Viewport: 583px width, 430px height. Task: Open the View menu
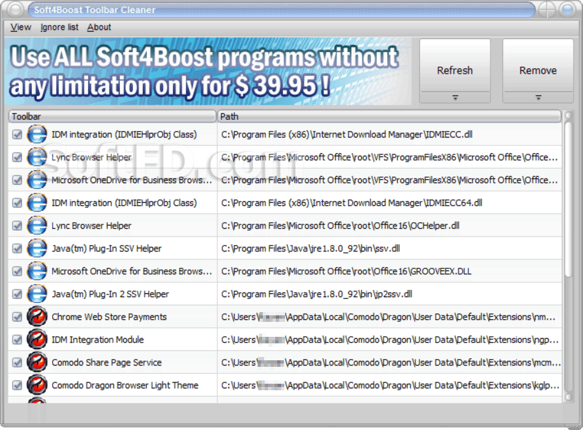(x=21, y=27)
